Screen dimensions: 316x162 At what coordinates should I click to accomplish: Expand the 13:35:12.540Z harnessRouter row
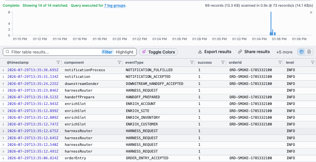pos(3,145)
